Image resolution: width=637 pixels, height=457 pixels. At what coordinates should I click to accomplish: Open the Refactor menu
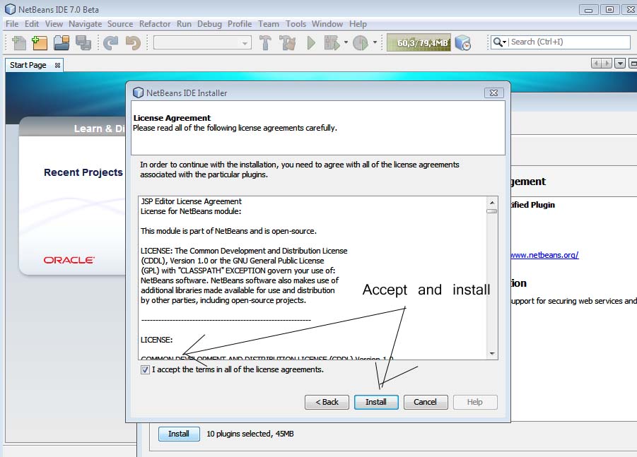coord(155,24)
